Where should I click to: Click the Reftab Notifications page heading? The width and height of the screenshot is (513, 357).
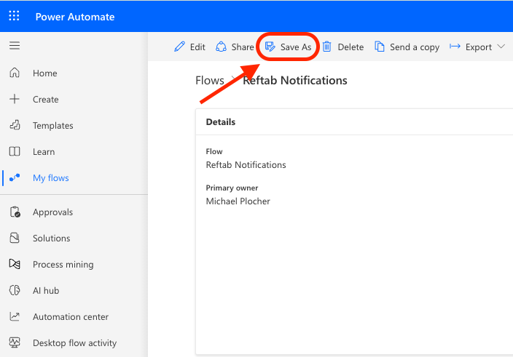295,80
